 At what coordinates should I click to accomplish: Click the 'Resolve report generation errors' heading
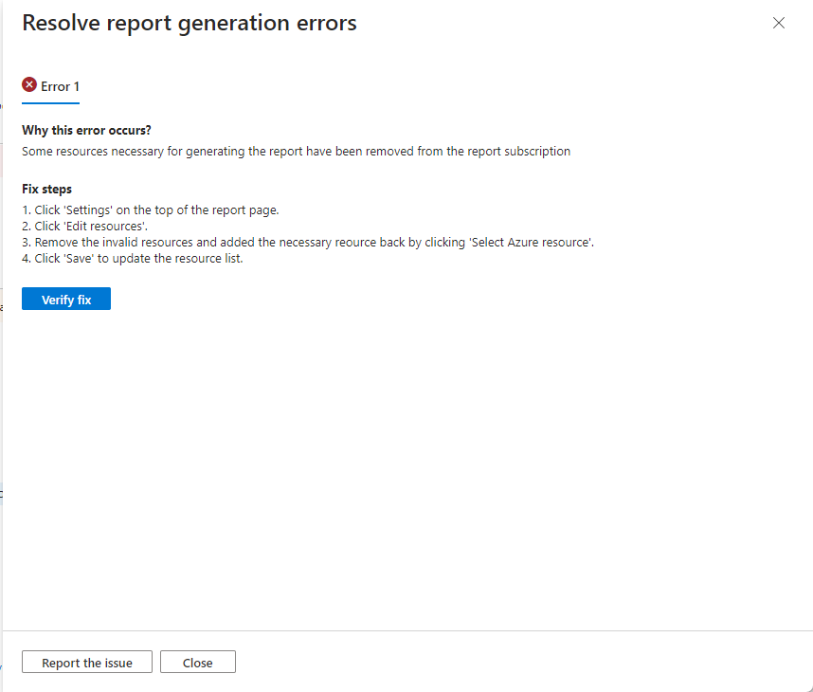click(x=190, y=24)
